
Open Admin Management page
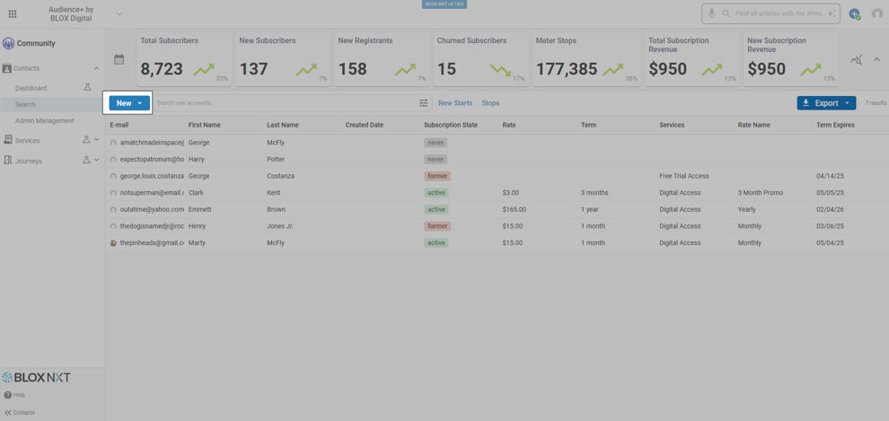(45, 120)
